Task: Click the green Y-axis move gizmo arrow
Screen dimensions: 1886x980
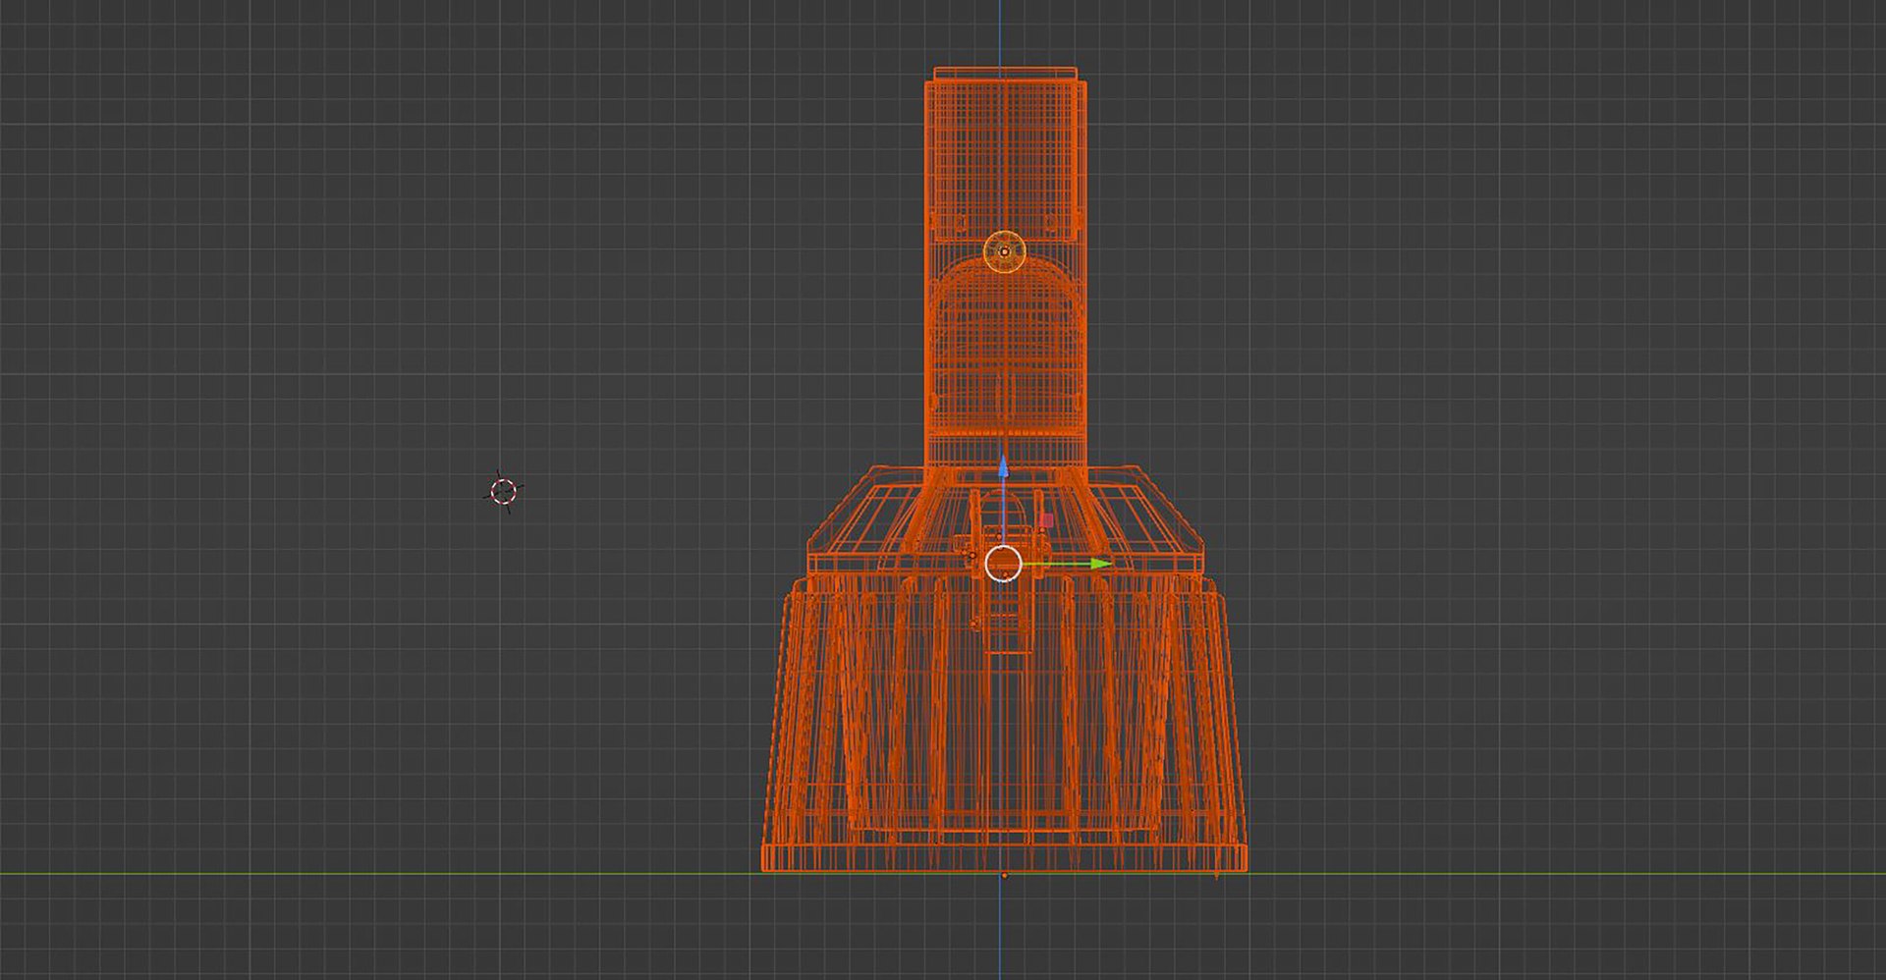Action: click(1101, 564)
